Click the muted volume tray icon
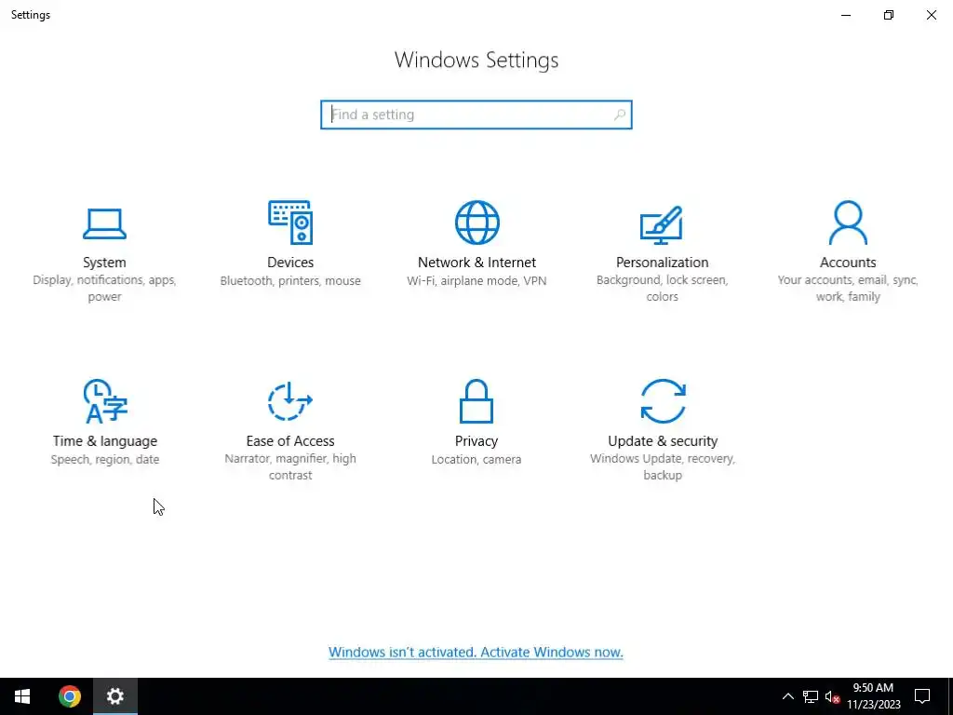The height and width of the screenshot is (715, 953). point(833,696)
